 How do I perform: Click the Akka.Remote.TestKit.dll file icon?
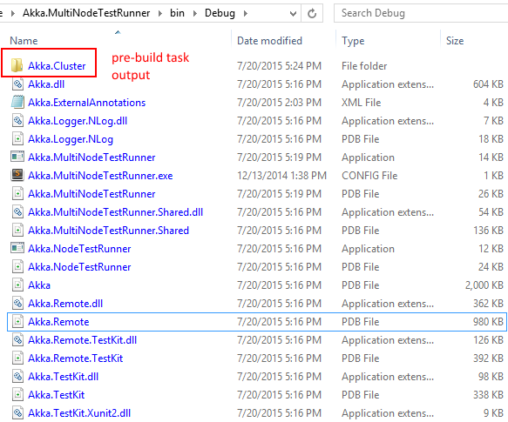[x=17, y=340]
